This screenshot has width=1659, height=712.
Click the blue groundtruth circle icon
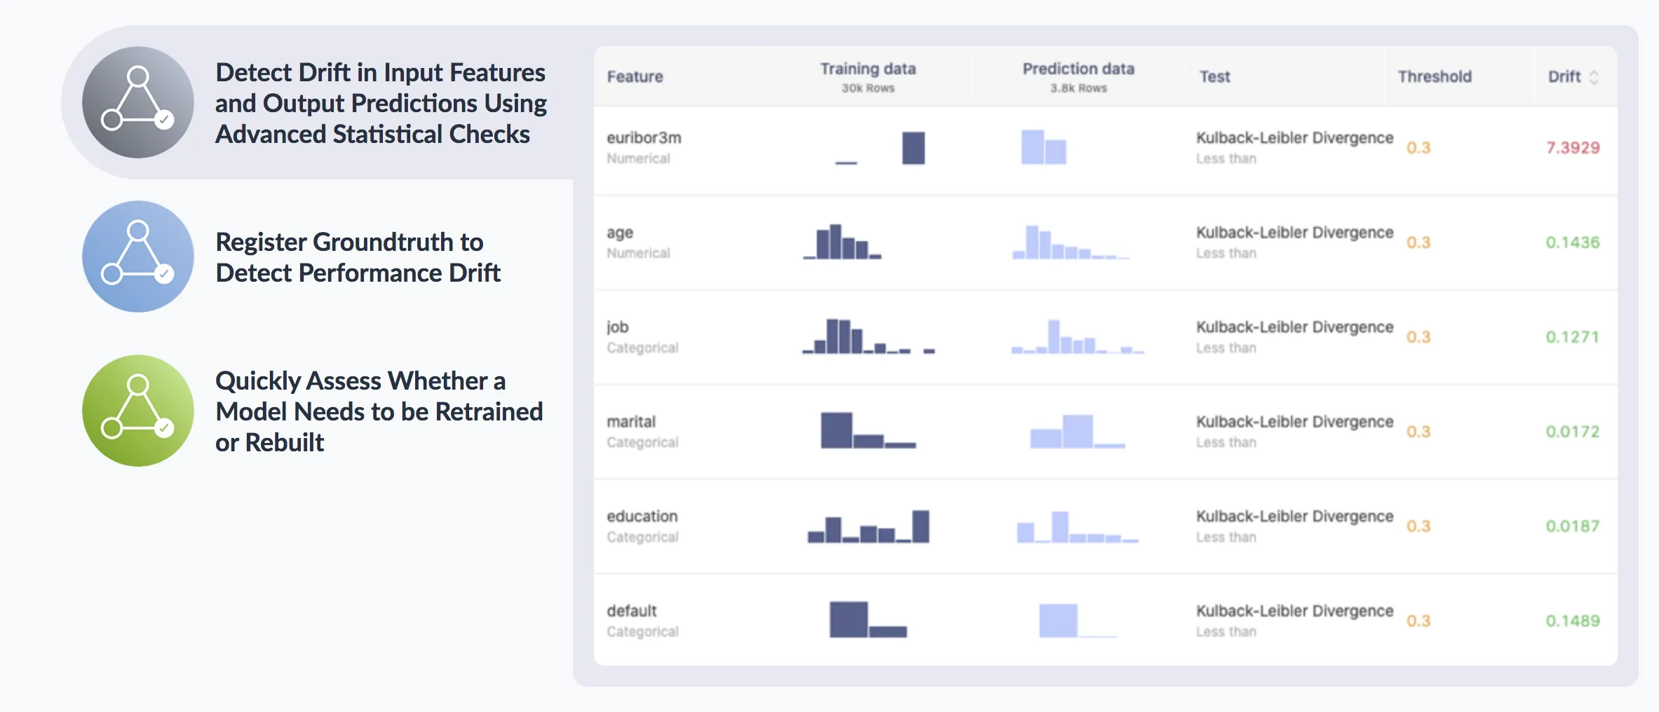click(138, 256)
